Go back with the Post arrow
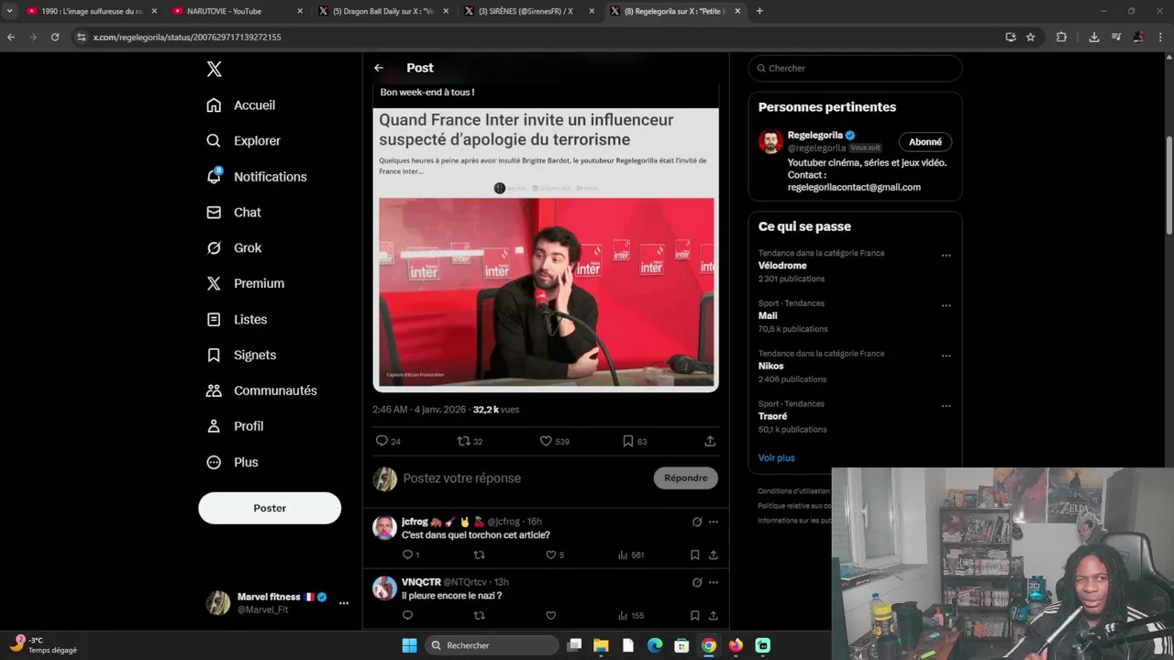Image resolution: width=1174 pixels, height=660 pixels. tap(379, 68)
